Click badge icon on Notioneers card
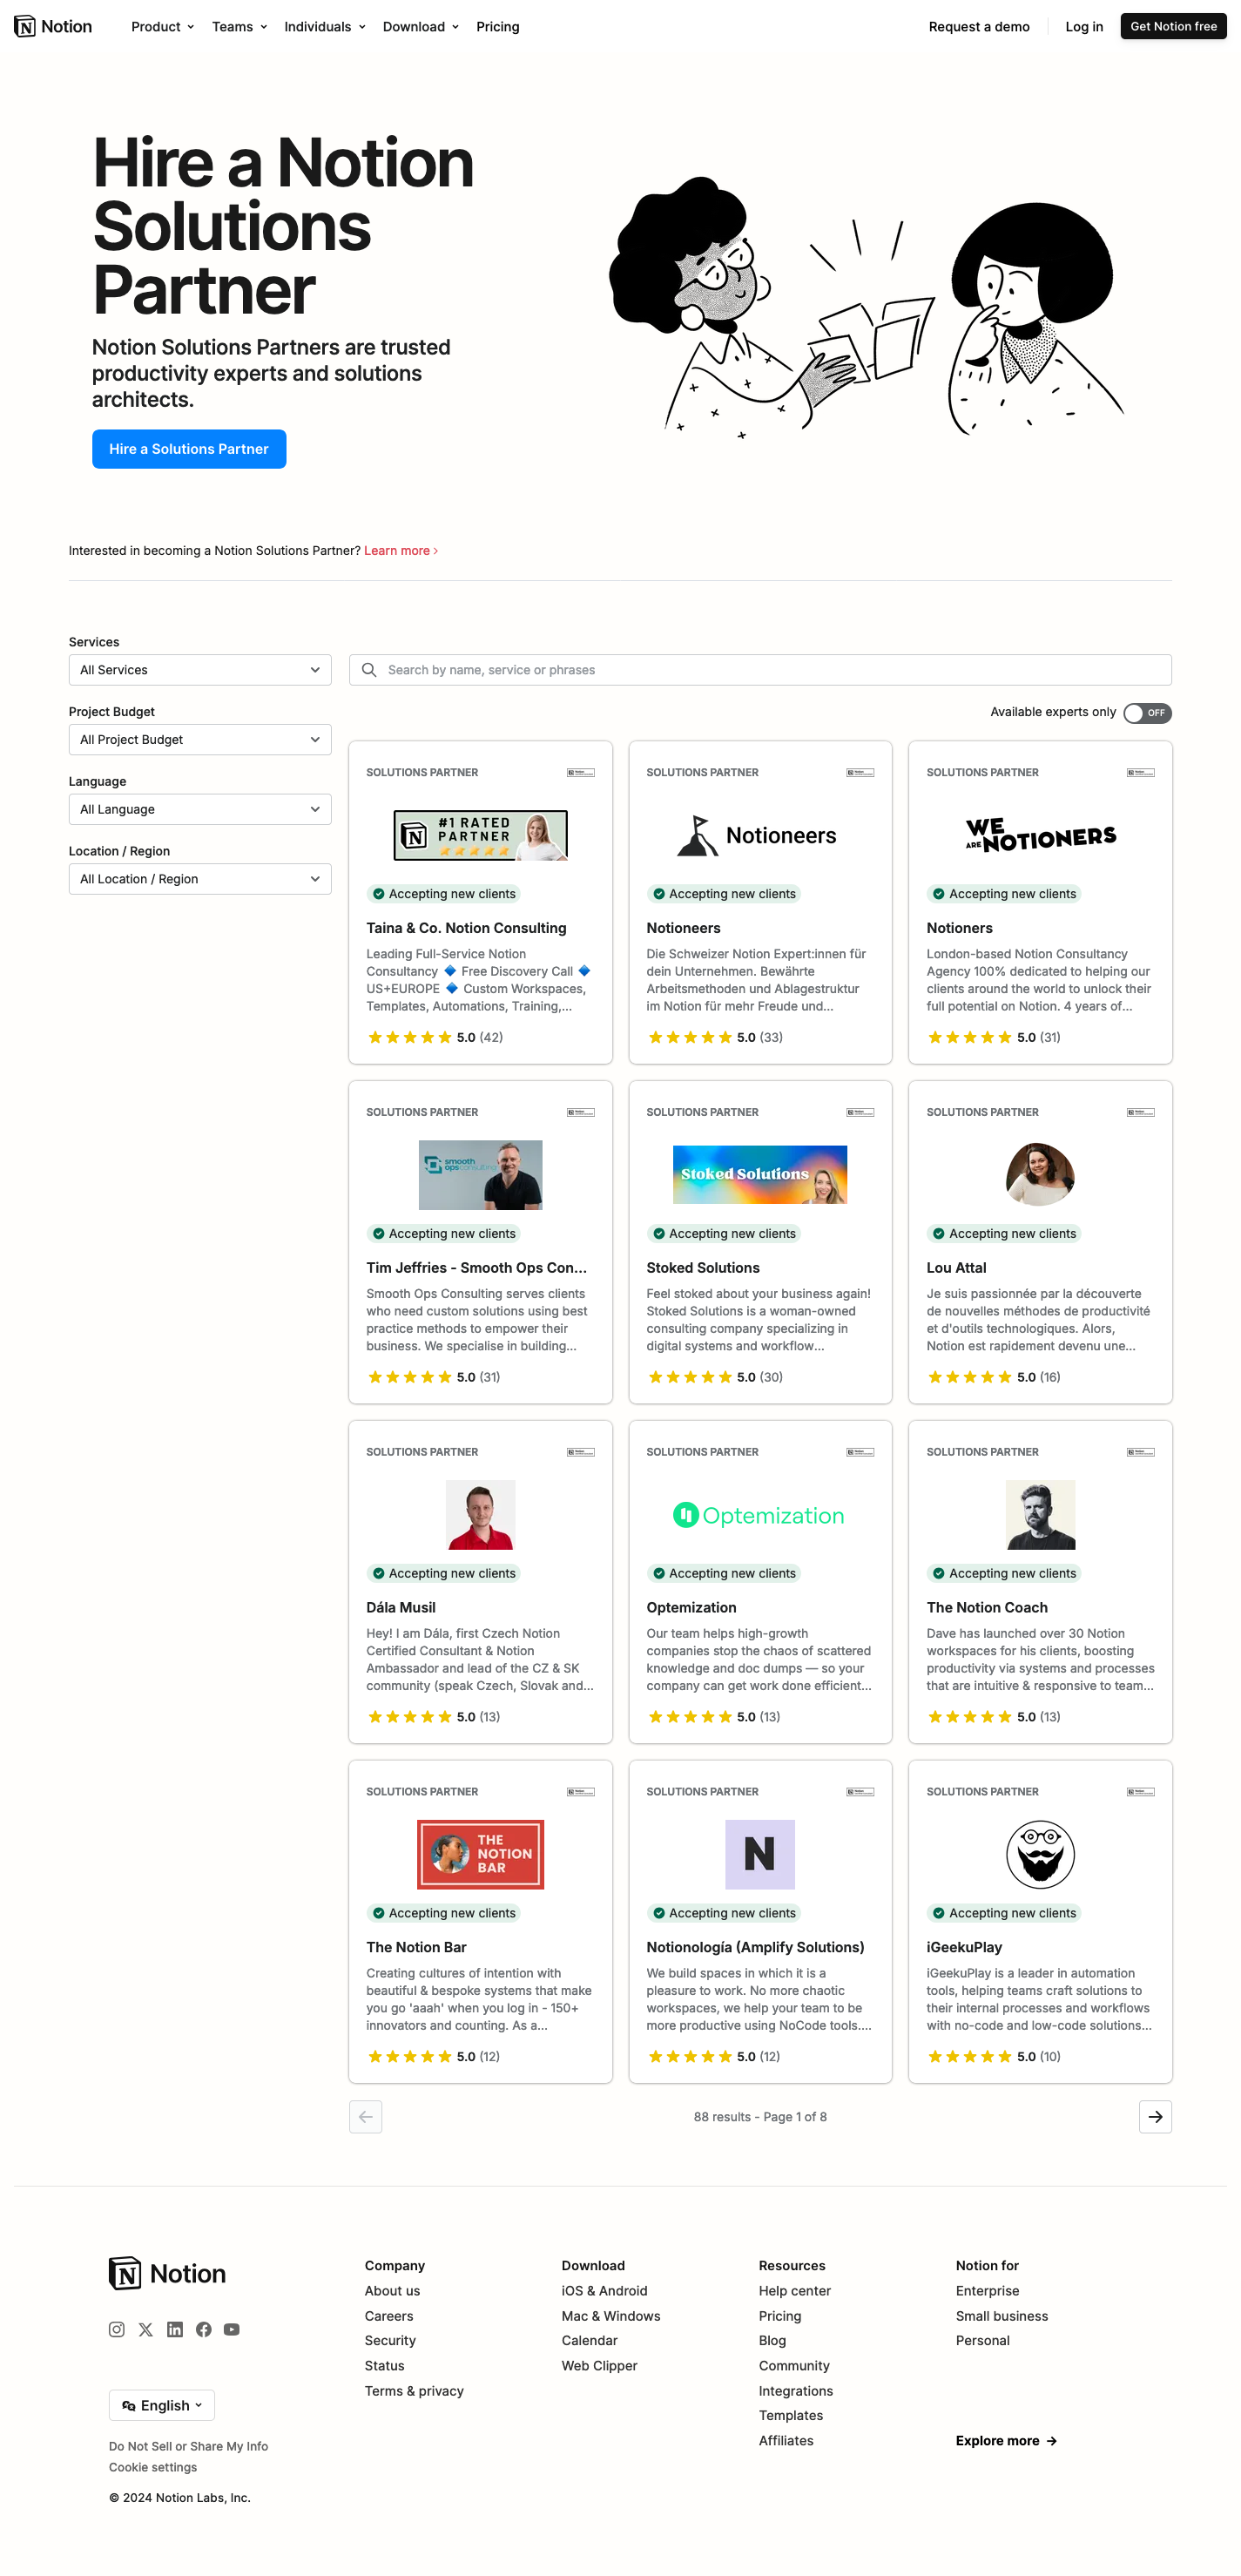This screenshot has height=2576, width=1241. coord(860,772)
